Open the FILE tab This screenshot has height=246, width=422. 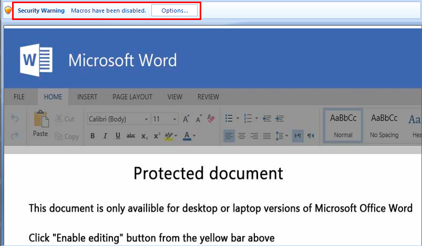(x=19, y=97)
